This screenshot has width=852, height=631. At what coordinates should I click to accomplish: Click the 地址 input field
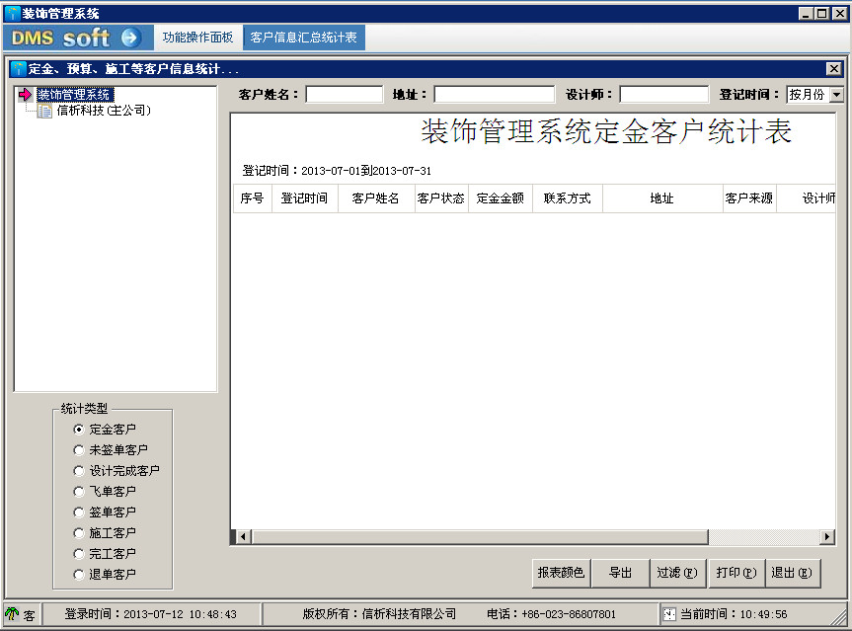(495, 95)
